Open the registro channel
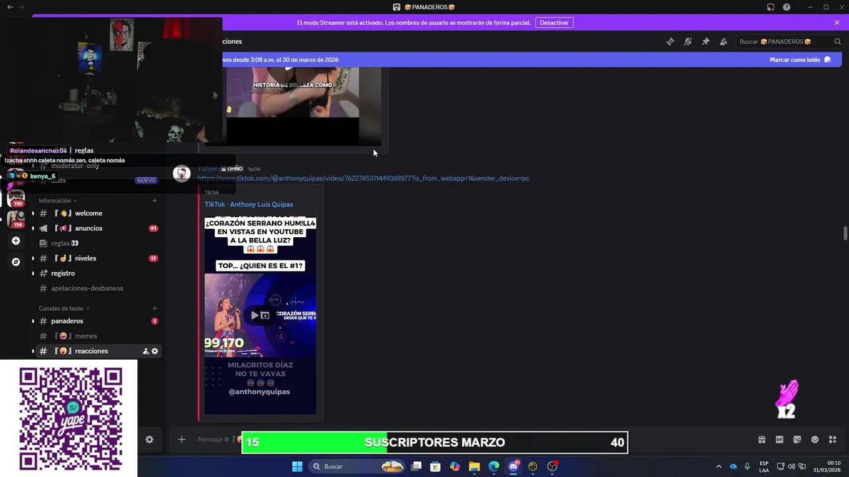Viewport: 849px width, 477px height. [97, 273]
